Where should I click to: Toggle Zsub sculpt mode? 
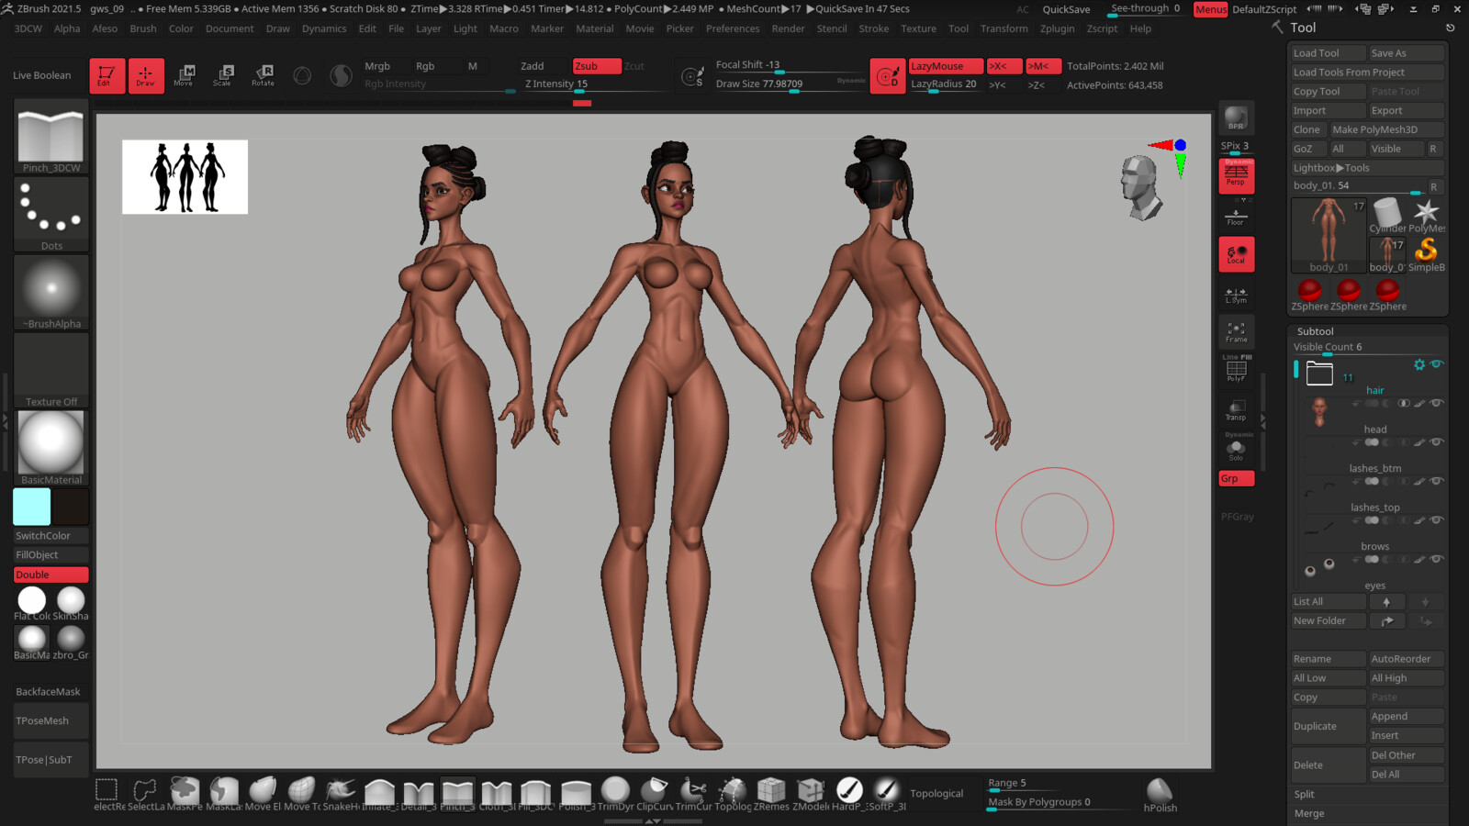597,66
